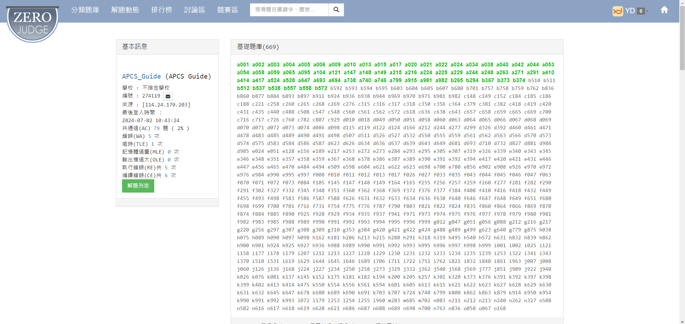Open the notification count badge showing 0
The width and height of the screenshot is (685, 324).
(x=641, y=11)
